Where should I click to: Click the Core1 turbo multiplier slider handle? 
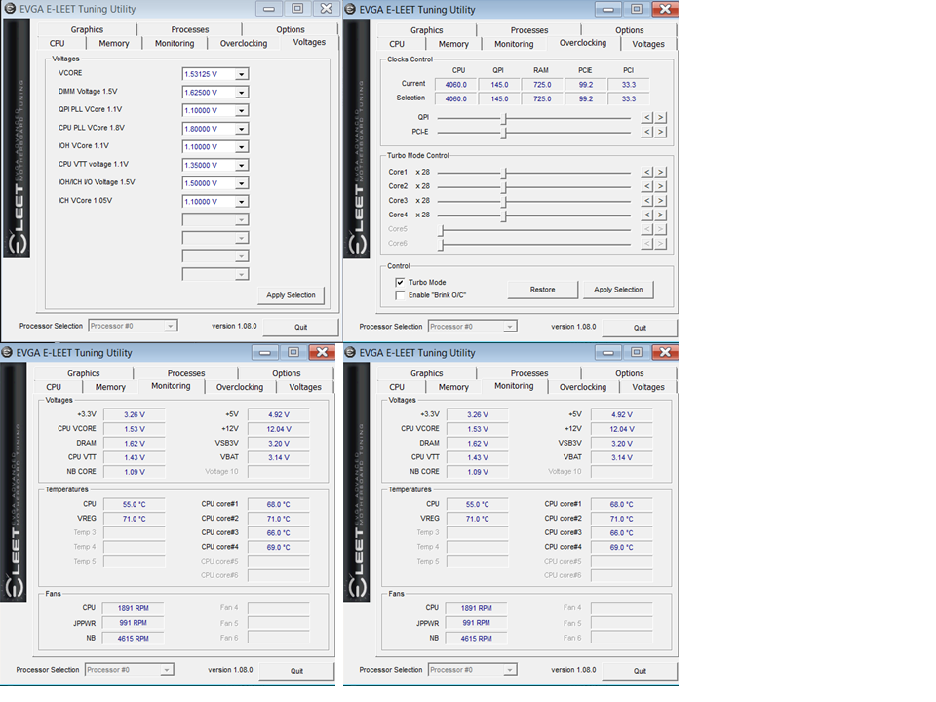[x=504, y=173]
